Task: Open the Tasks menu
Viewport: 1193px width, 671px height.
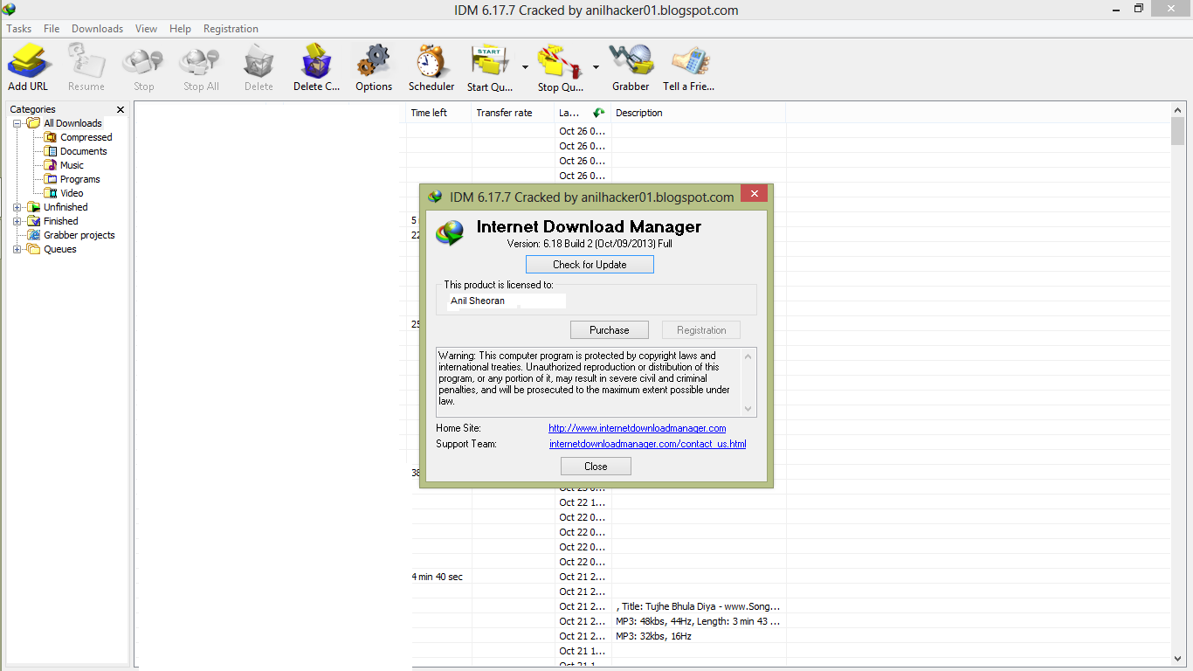Action: pos(19,29)
